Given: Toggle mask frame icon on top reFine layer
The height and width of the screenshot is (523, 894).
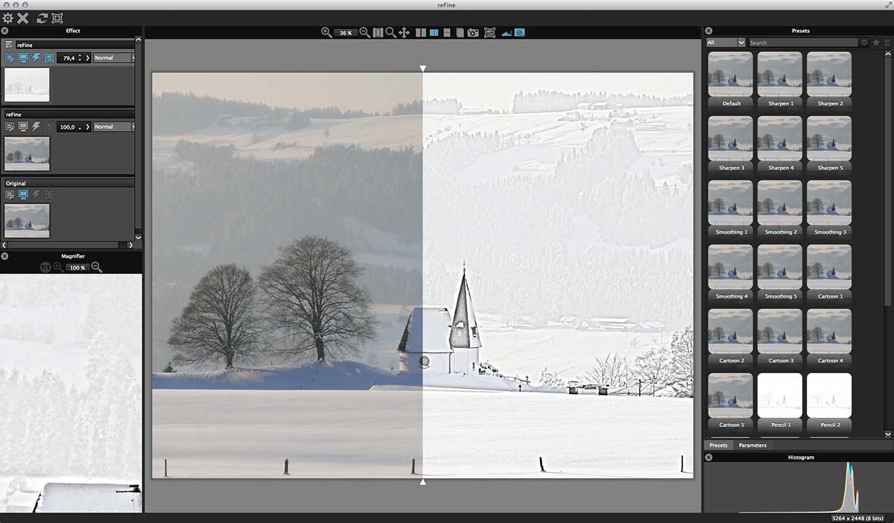Looking at the screenshot, I should click(49, 57).
